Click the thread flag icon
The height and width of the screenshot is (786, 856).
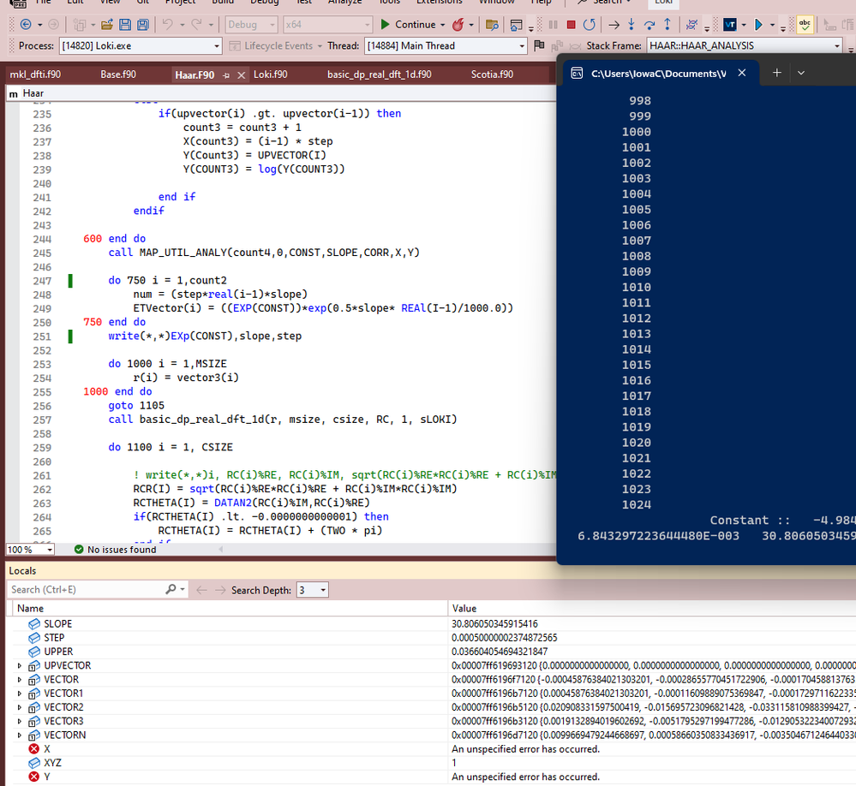click(539, 45)
